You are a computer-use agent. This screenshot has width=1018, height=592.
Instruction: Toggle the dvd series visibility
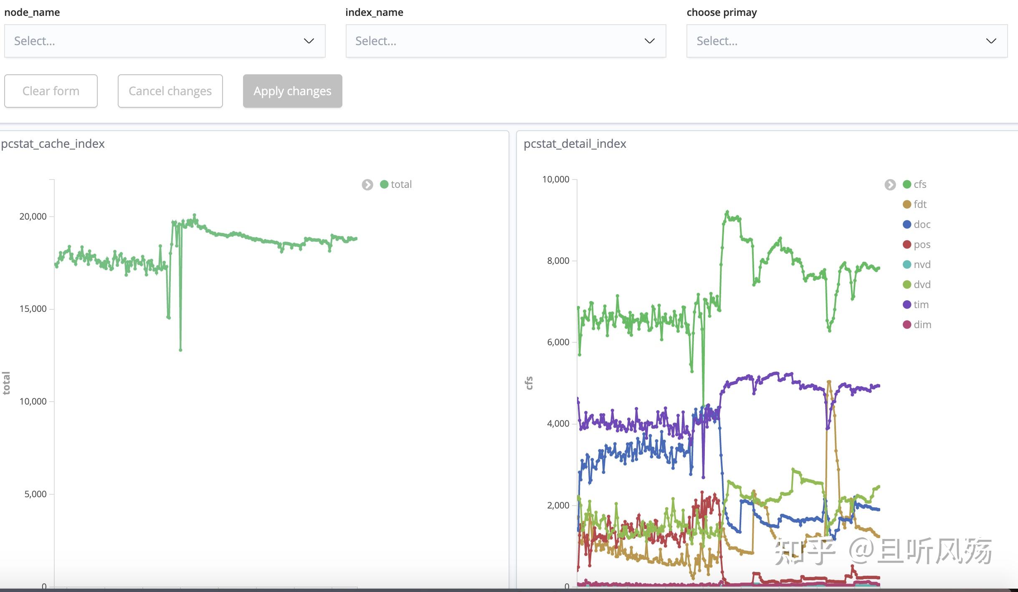coord(906,284)
